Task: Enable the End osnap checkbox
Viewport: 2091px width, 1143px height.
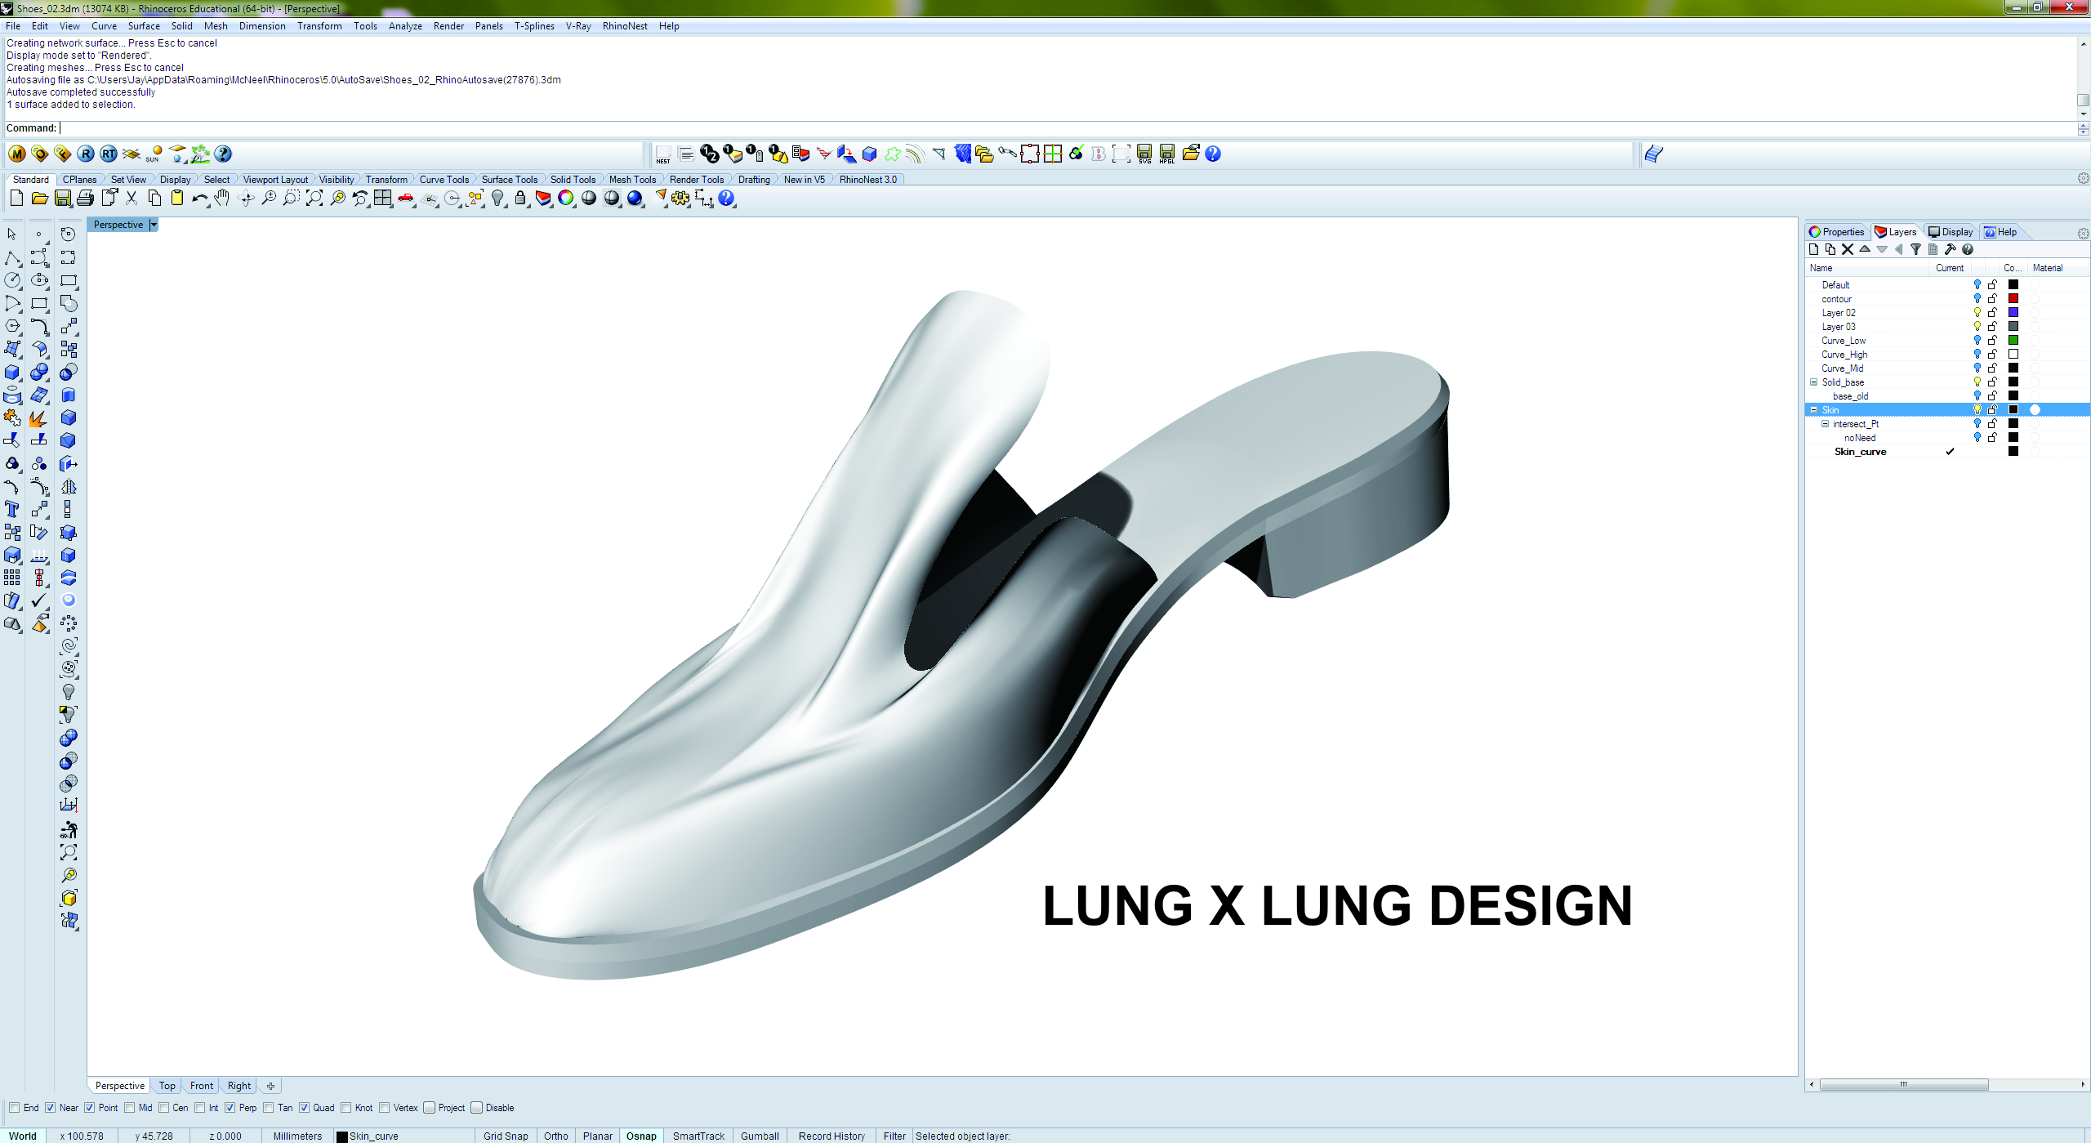Action: click(x=14, y=1108)
